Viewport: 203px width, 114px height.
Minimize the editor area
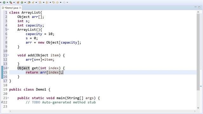click(x=195, y=7)
